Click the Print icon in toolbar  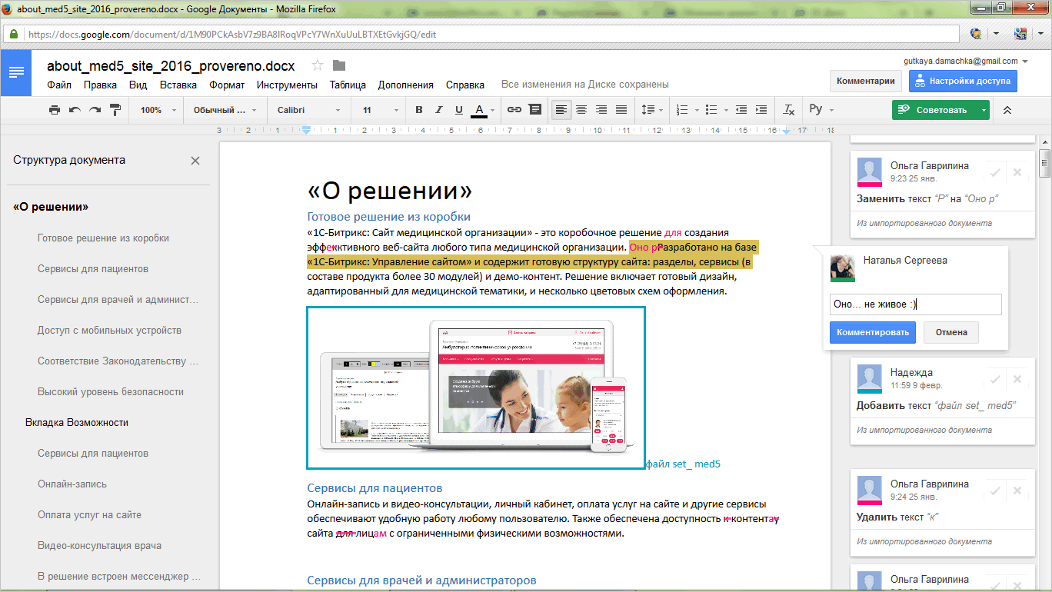click(54, 110)
